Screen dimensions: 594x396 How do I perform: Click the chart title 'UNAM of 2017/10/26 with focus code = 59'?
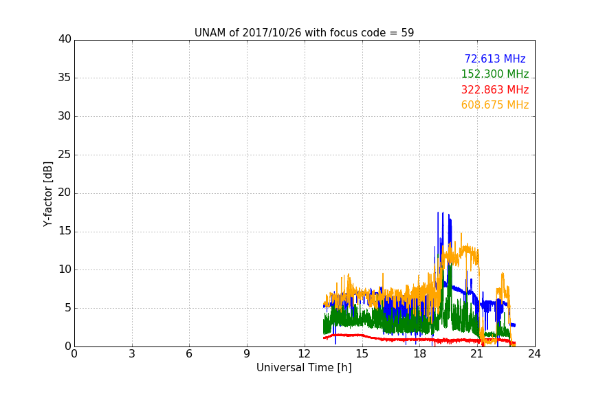(x=304, y=32)
